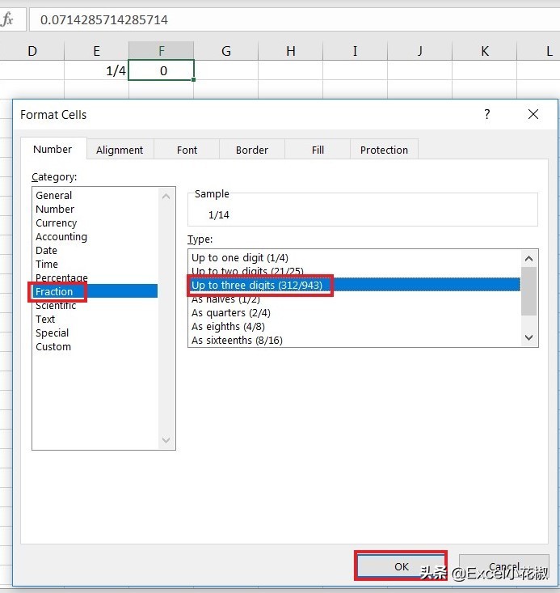Select column H header

[291, 51]
